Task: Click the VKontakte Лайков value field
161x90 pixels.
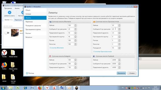Action: pyautogui.click(x=71, y=25)
